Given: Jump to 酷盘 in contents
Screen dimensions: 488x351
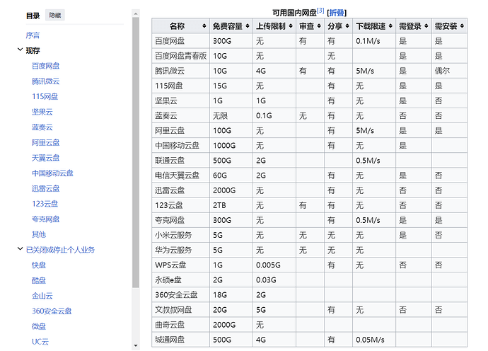Looking at the screenshot, I should (x=39, y=280).
